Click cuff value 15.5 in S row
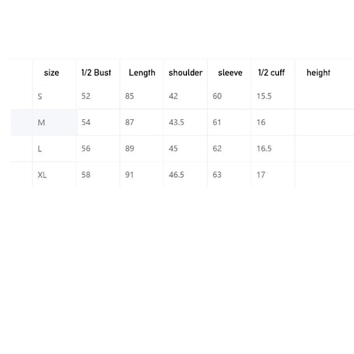Image resolution: width=354 pixels, height=354 pixels. (x=264, y=96)
